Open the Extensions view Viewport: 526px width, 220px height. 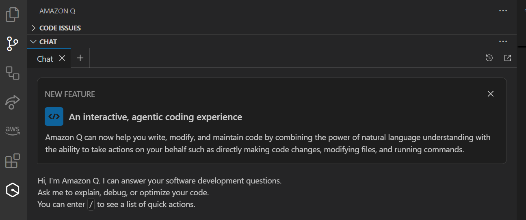(x=13, y=161)
